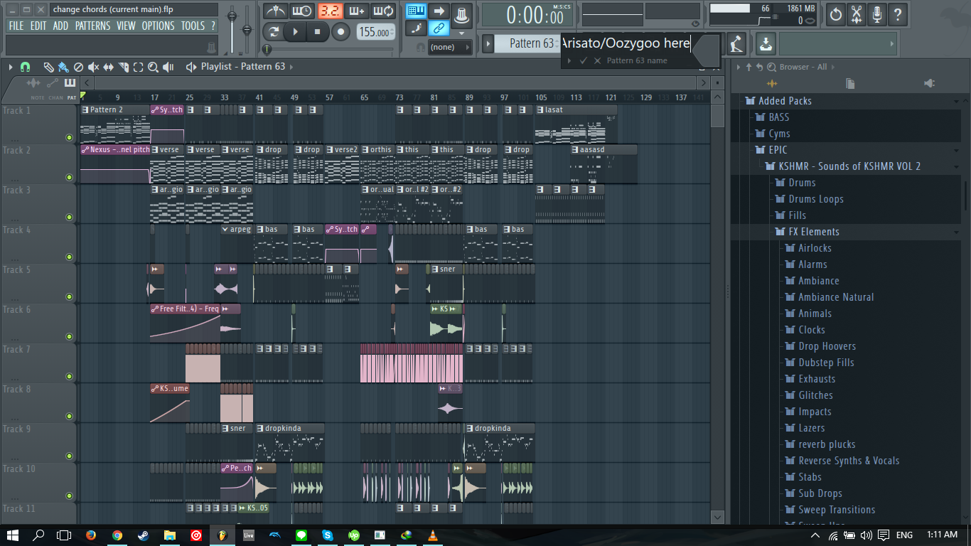Toggle the metronome button
The width and height of the screenshot is (971, 546).
point(275,11)
